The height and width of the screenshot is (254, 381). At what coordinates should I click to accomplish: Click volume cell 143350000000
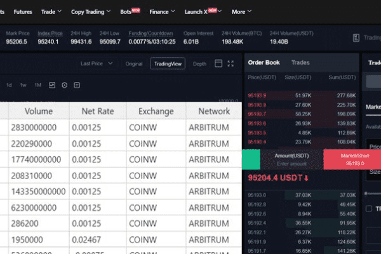point(38,192)
